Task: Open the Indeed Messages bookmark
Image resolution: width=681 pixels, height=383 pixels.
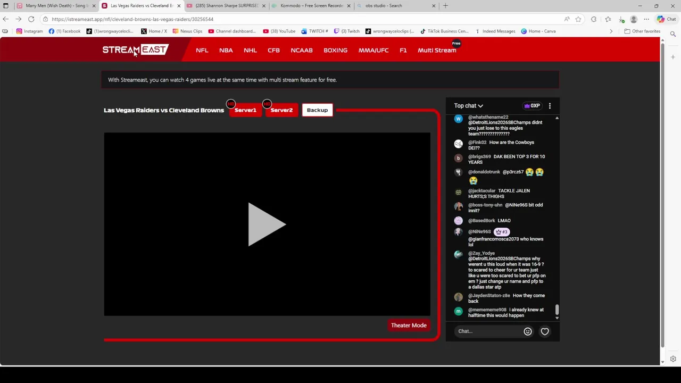Action: click(495, 31)
